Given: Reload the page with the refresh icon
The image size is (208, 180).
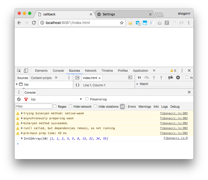Looking at the screenshot, I should [x=34, y=23].
